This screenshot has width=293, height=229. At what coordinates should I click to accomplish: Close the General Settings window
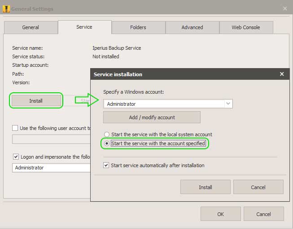(285, 9)
